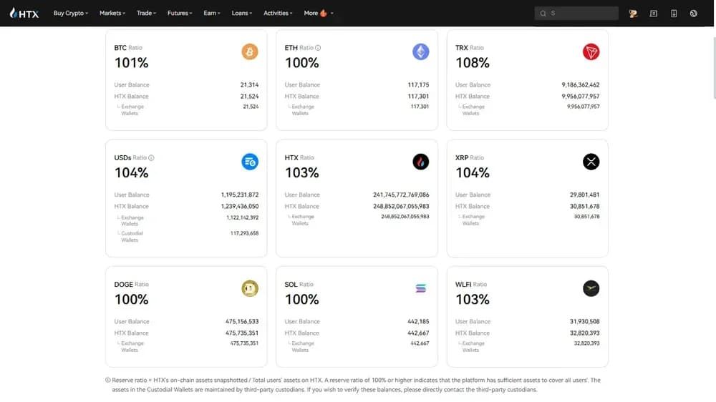This screenshot has width=716, height=402.
Task: Show ETH ratio info tooltip icon
Action: 318,48
